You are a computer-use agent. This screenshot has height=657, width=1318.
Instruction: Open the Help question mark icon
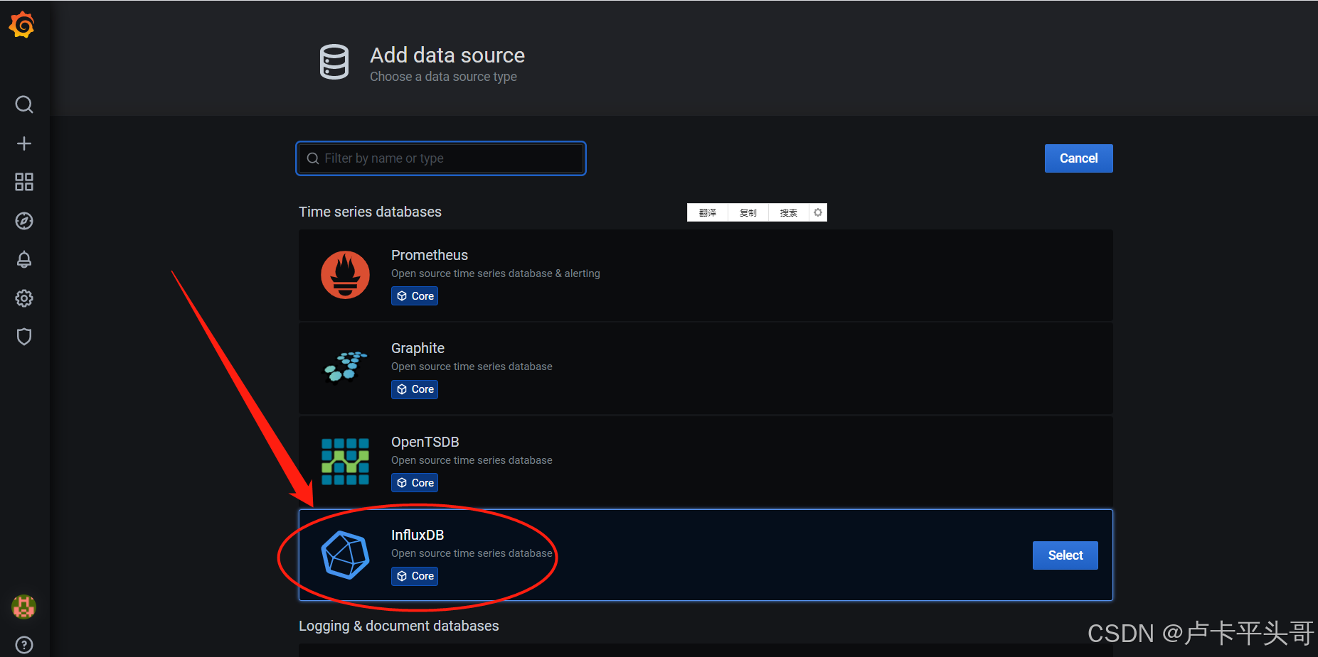[x=24, y=645]
